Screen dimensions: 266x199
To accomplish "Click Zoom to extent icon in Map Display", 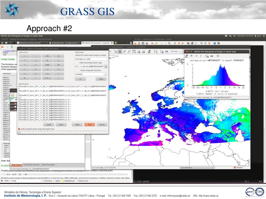I will coord(134,51).
